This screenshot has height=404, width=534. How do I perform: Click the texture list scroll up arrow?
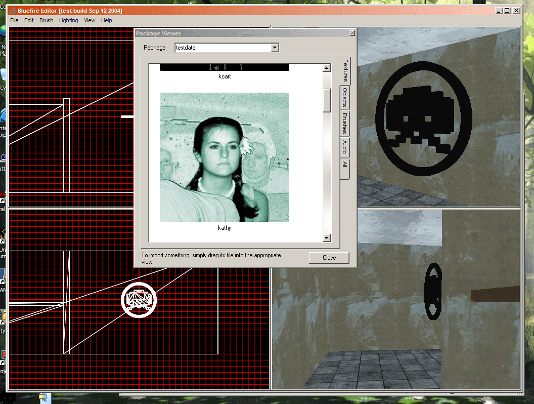327,68
